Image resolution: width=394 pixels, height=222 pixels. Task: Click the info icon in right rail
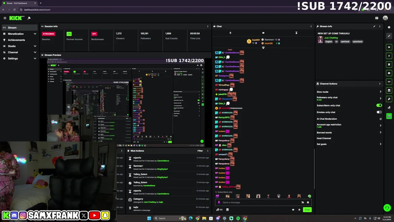click(x=389, y=27)
